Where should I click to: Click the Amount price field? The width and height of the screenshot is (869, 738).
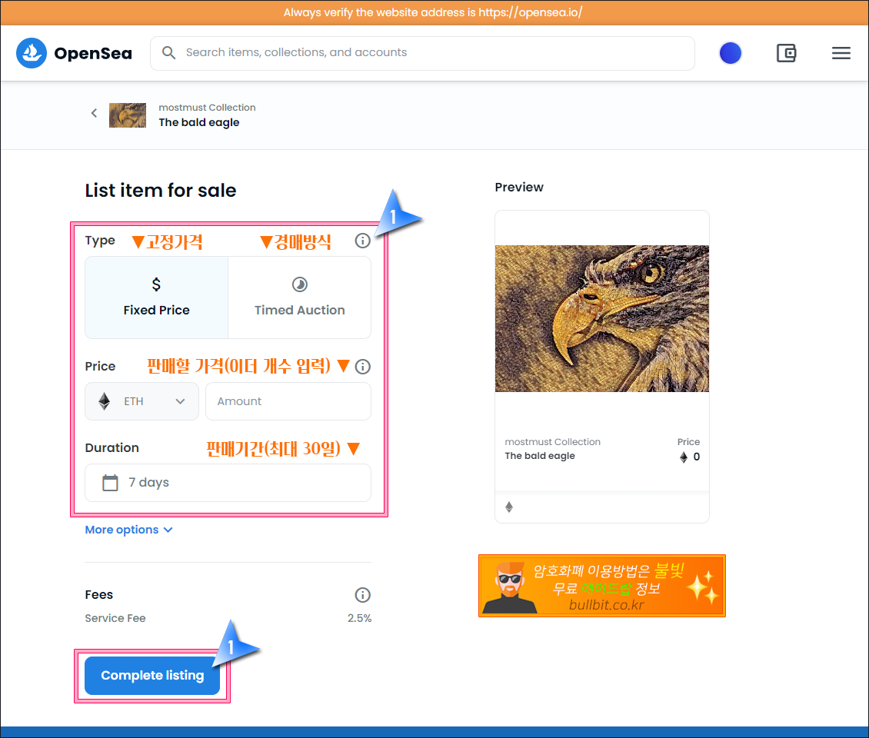pyautogui.click(x=288, y=401)
